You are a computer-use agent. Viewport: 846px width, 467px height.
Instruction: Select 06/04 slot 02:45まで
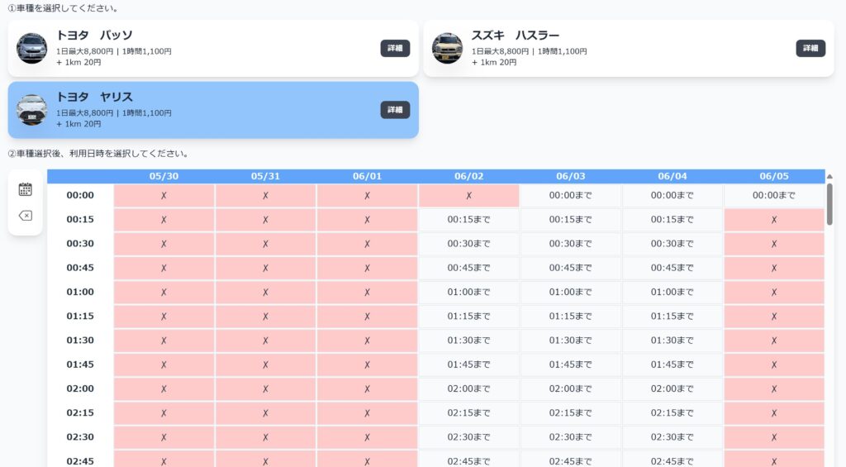point(673,460)
